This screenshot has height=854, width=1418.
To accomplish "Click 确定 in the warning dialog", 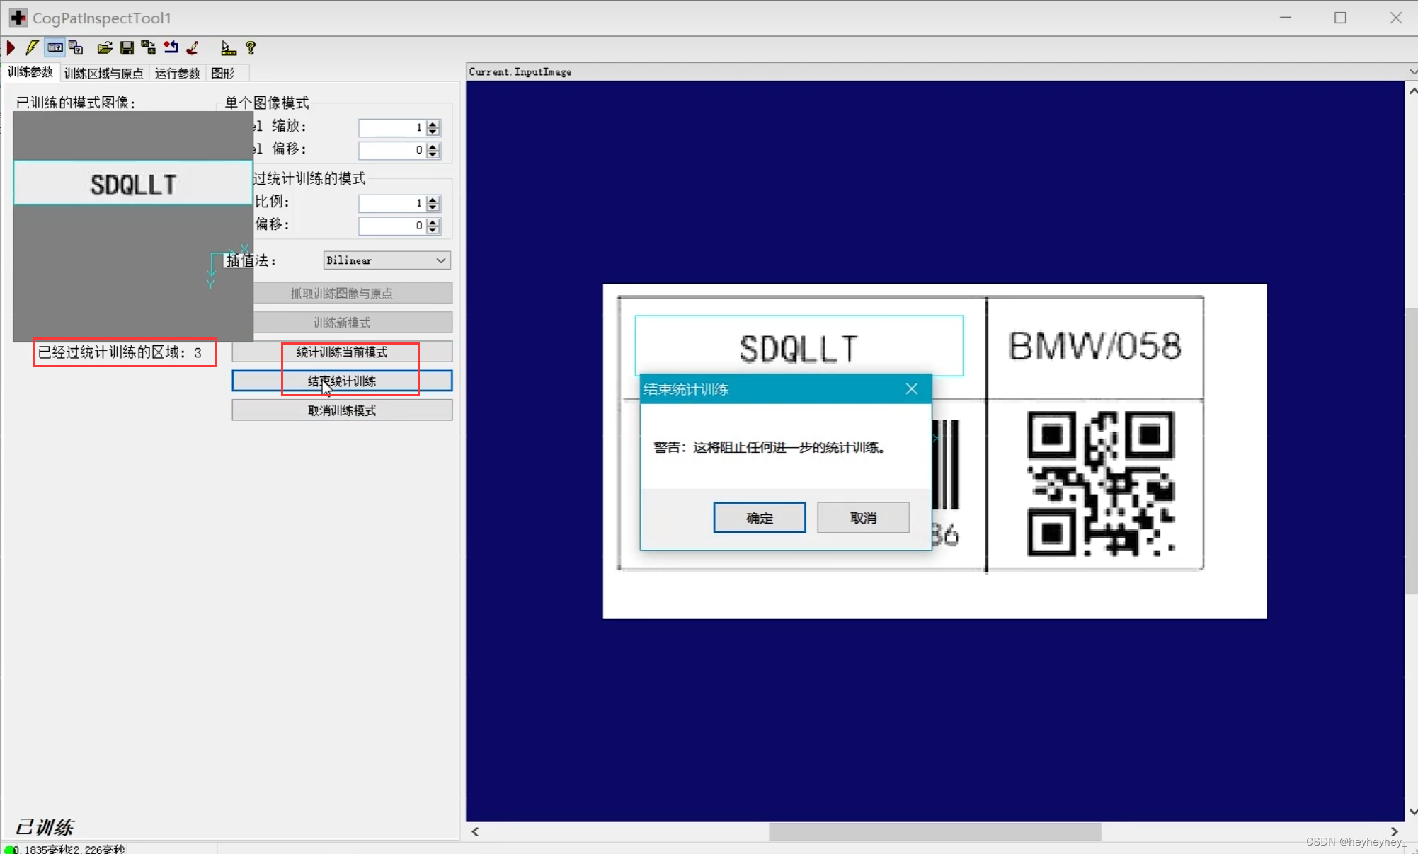I will [759, 517].
